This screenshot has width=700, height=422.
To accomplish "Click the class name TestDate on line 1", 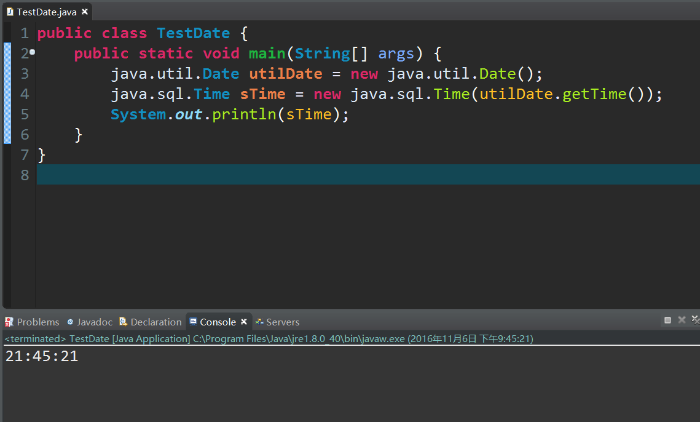I will [x=194, y=33].
